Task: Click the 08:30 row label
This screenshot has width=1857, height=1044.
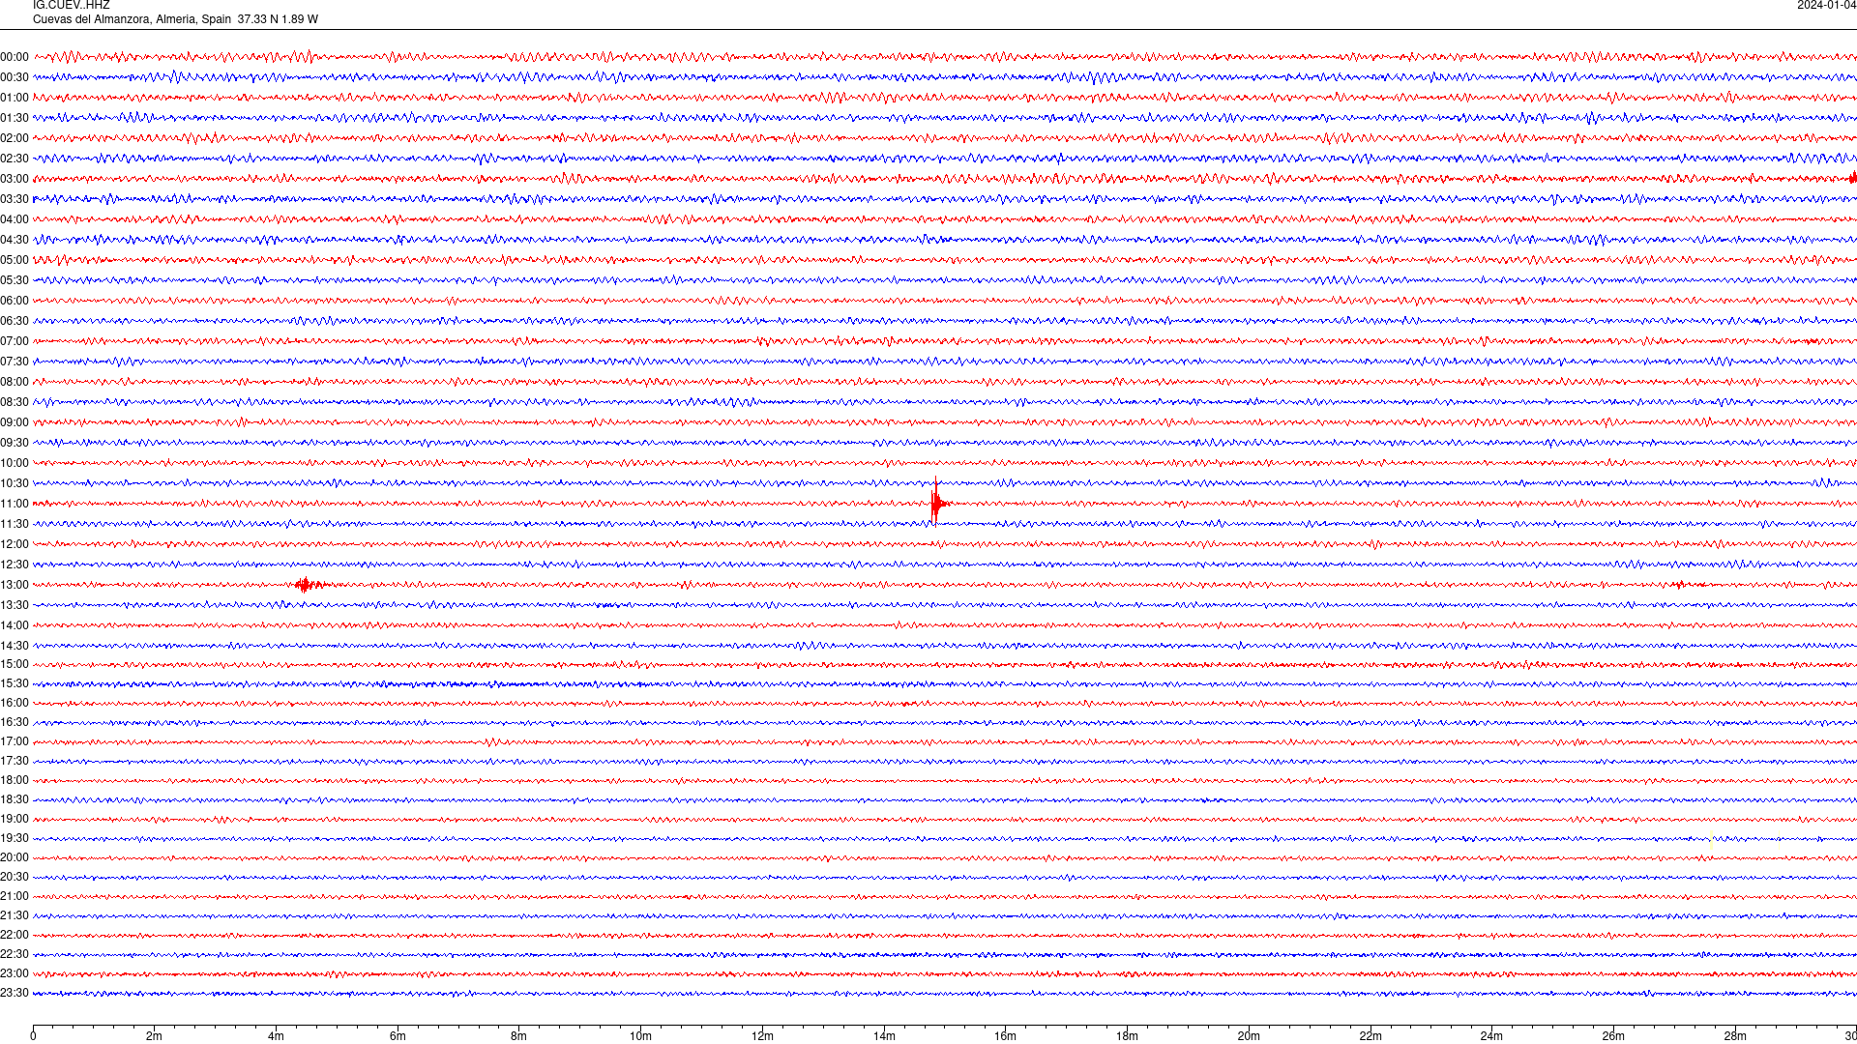Action: pos(15,402)
